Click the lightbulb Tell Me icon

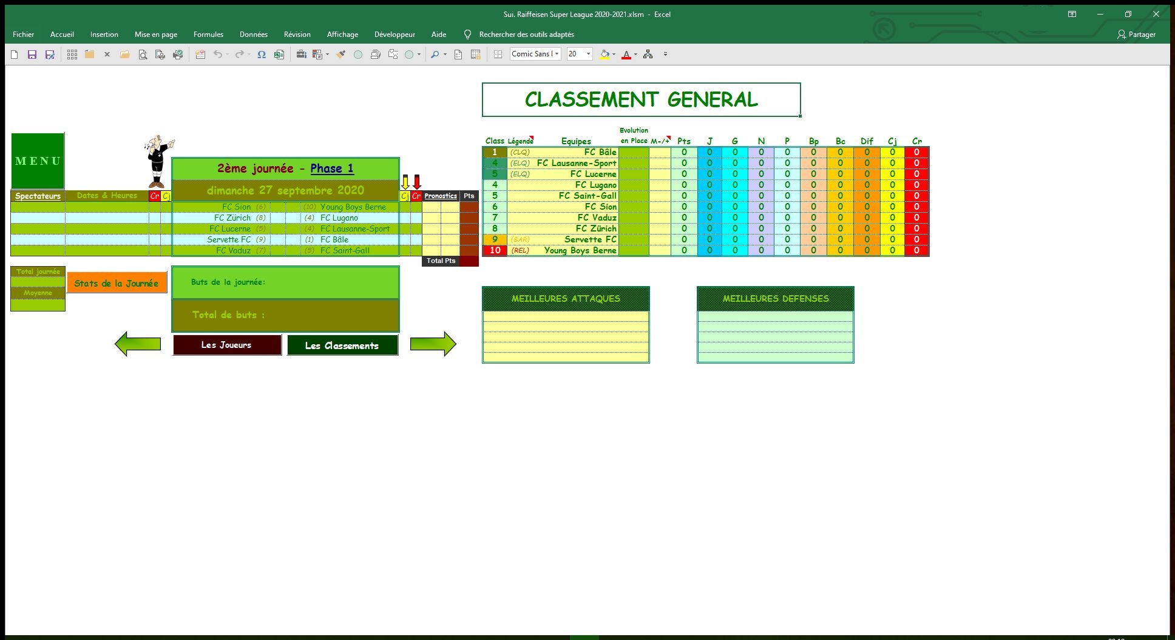[x=467, y=35]
